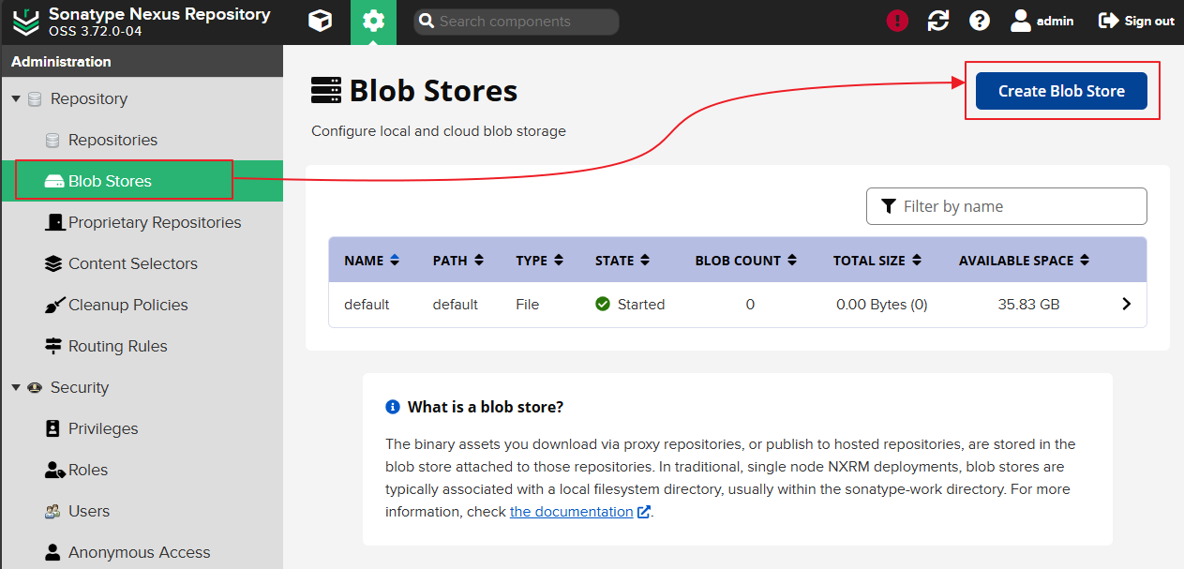Sort table by BLOB COUNT column
Image resolution: width=1184 pixels, height=569 pixels.
point(746,261)
